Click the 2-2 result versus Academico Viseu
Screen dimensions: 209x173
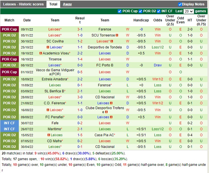click(x=80, y=53)
